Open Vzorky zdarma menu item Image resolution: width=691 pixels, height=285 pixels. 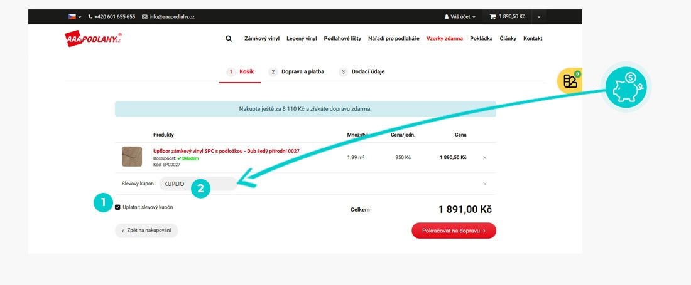pos(445,39)
